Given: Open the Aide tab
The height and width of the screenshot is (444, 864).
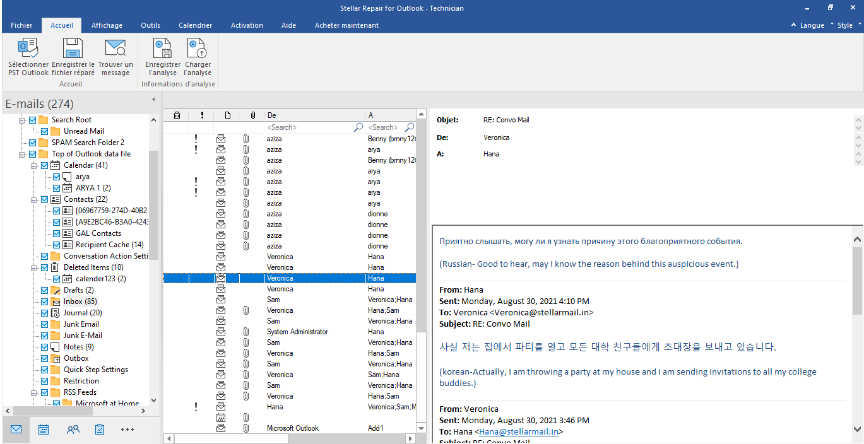Looking at the screenshot, I should 288,25.
